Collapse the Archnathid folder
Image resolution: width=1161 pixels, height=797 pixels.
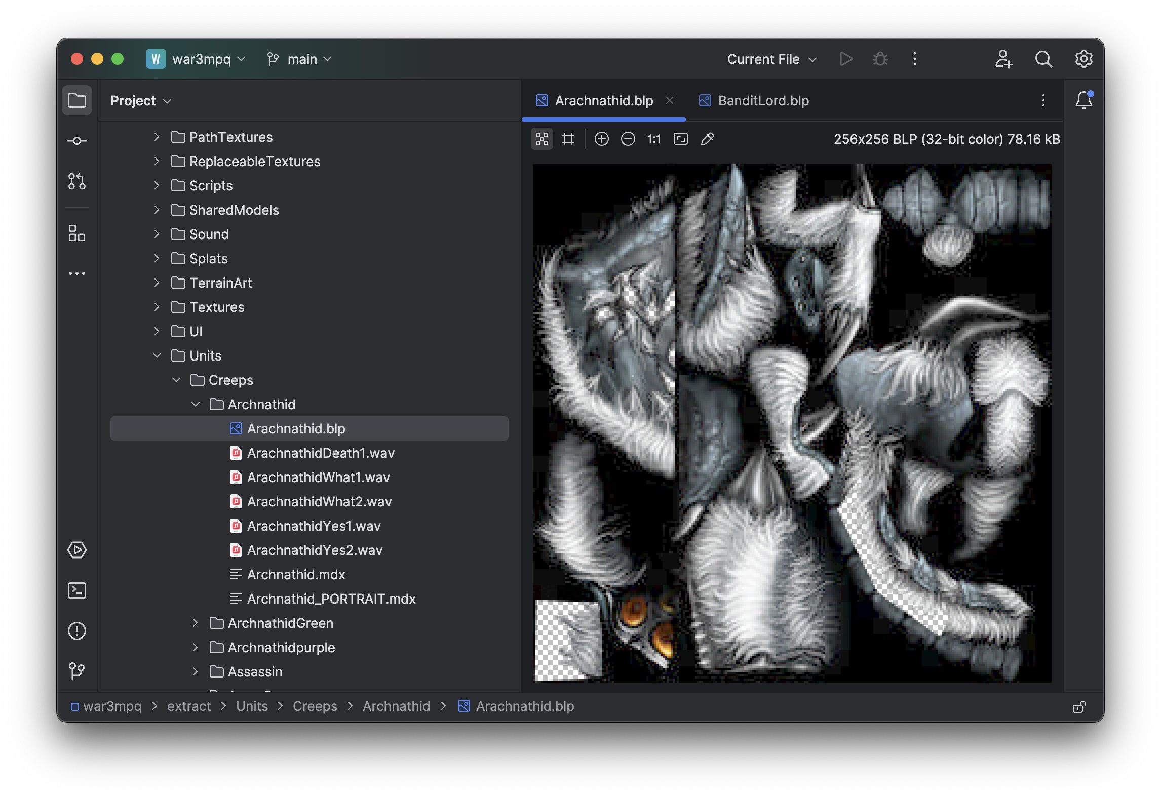click(195, 404)
